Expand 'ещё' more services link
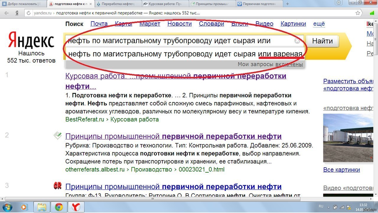 point(319,24)
